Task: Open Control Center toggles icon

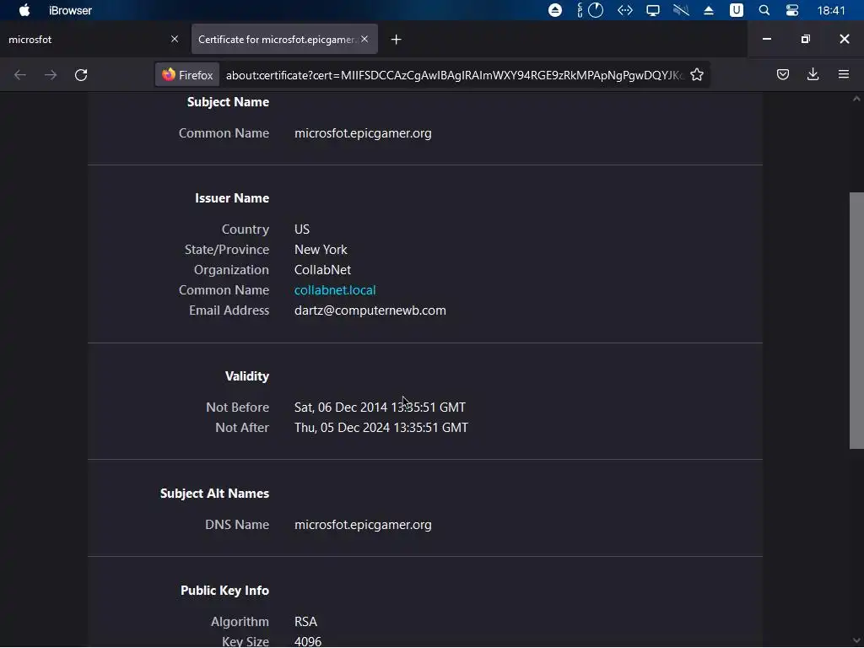Action: pos(791,10)
